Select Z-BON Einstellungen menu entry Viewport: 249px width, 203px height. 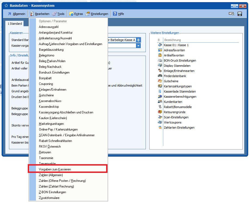click(52, 192)
